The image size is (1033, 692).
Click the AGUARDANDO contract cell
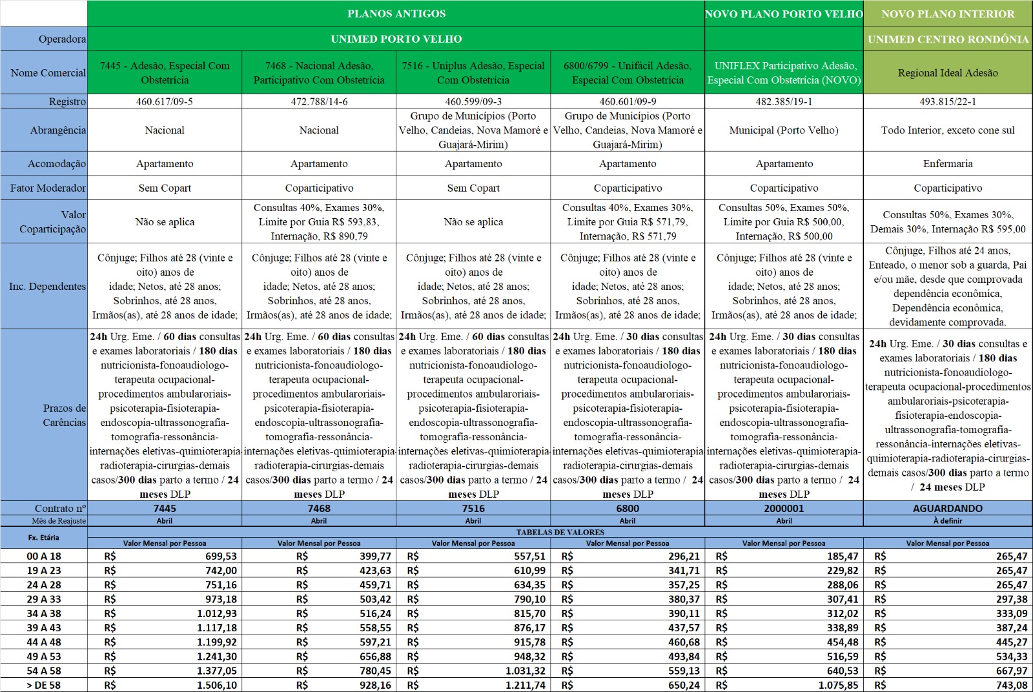click(x=948, y=508)
